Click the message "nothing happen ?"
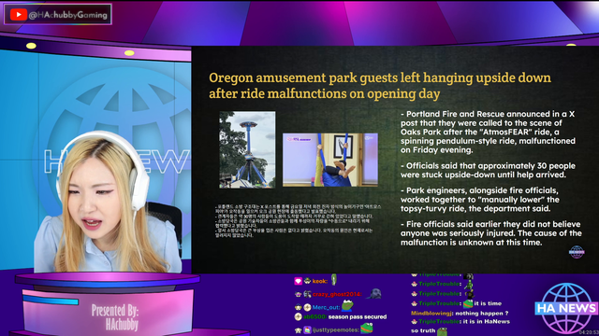The height and width of the screenshot is (336, 599). click(x=482, y=314)
